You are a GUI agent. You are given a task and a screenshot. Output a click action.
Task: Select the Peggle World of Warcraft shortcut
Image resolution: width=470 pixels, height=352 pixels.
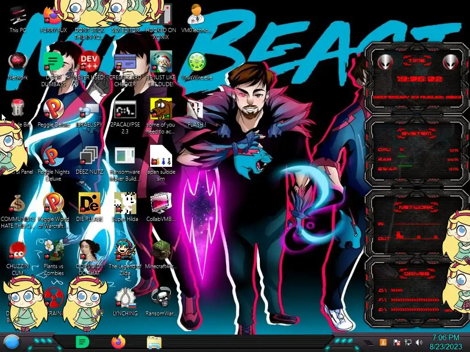click(x=53, y=211)
